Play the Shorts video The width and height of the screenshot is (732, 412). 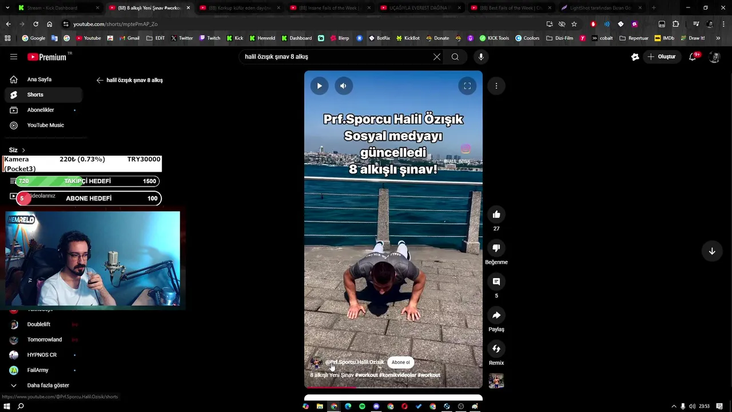click(319, 86)
